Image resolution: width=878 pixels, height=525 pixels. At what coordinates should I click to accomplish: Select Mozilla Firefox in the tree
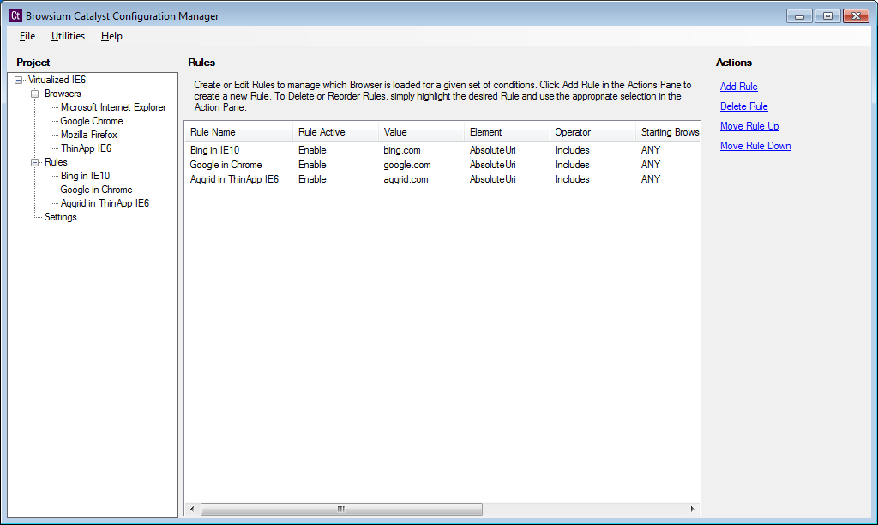[x=89, y=135]
